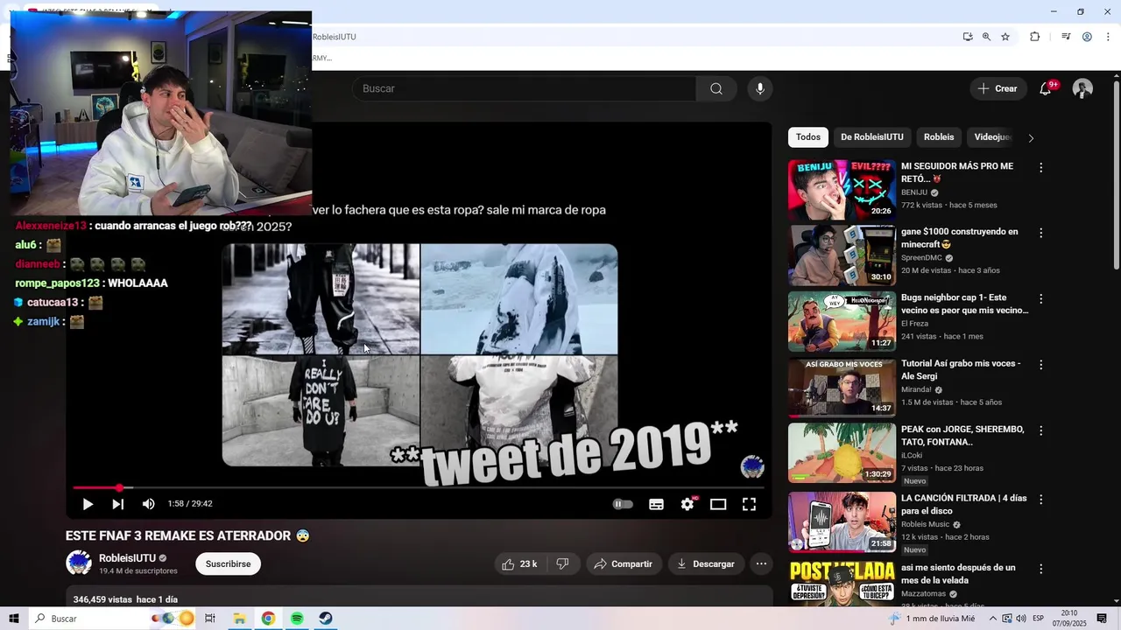This screenshot has height=630, width=1121.
Task: Open the YouTube account avatar menu
Action: coord(1083,88)
